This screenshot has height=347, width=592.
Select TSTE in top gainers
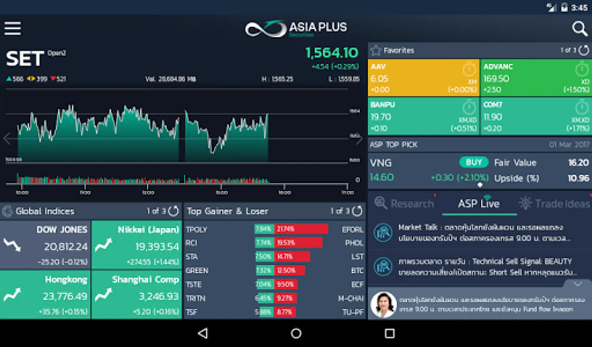[193, 285]
